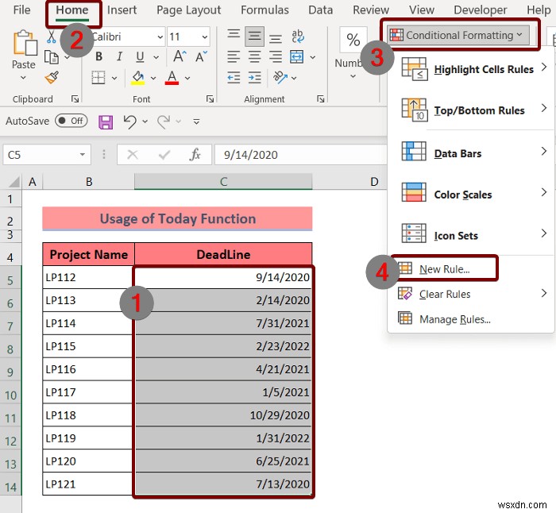Click the Percent number format icon
The height and width of the screenshot is (513, 556).
tap(353, 40)
